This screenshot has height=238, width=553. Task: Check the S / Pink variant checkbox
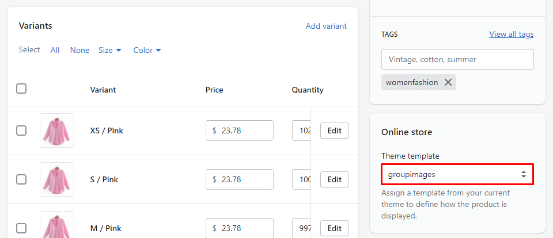click(21, 179)
